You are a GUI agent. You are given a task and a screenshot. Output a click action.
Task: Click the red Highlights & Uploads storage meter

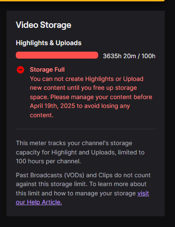57,55
